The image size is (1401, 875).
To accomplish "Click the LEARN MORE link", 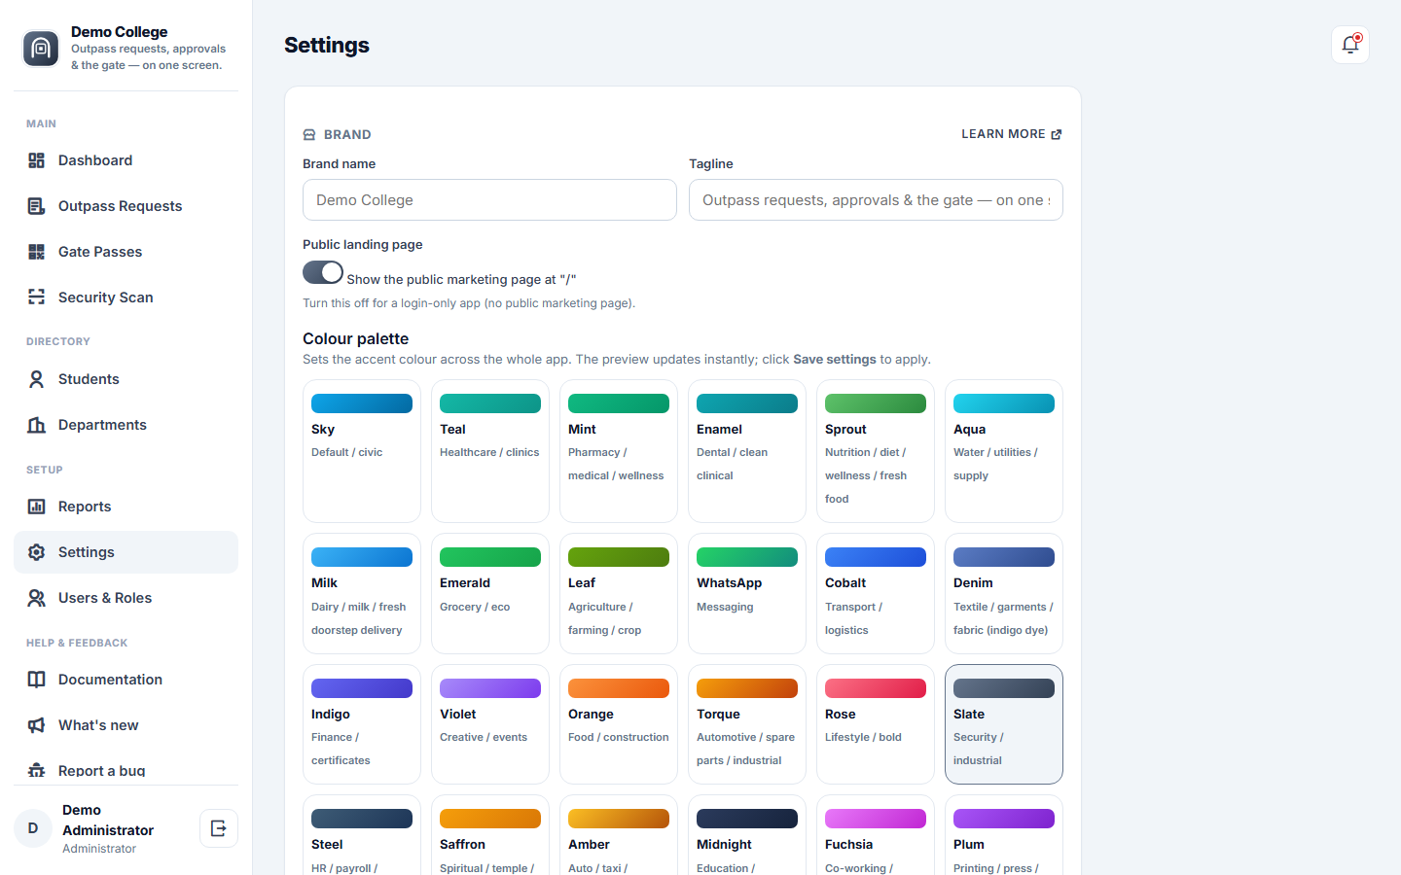I will tap(1012, 134).
